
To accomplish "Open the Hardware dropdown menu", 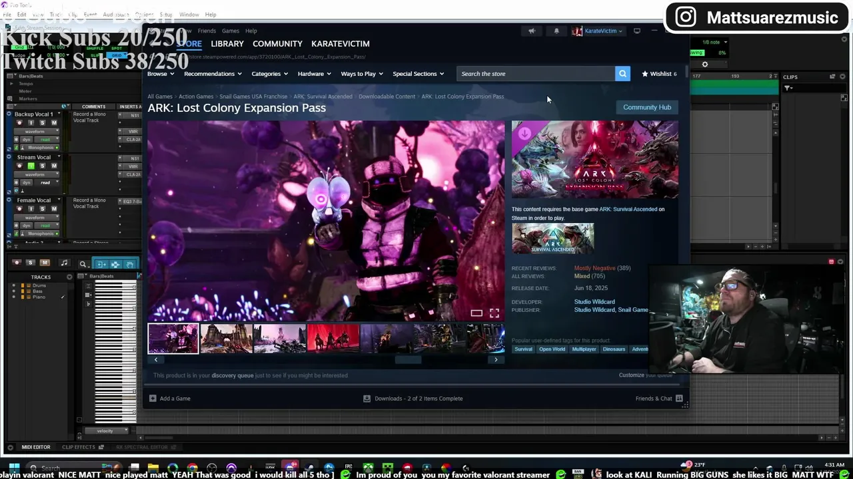I will (x=315, y=74).
